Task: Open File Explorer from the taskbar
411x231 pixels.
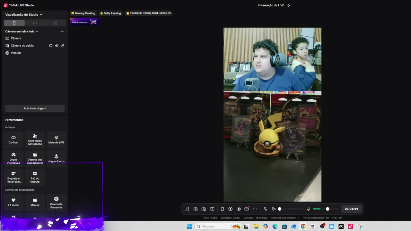Action: click(x=256, y=226)
